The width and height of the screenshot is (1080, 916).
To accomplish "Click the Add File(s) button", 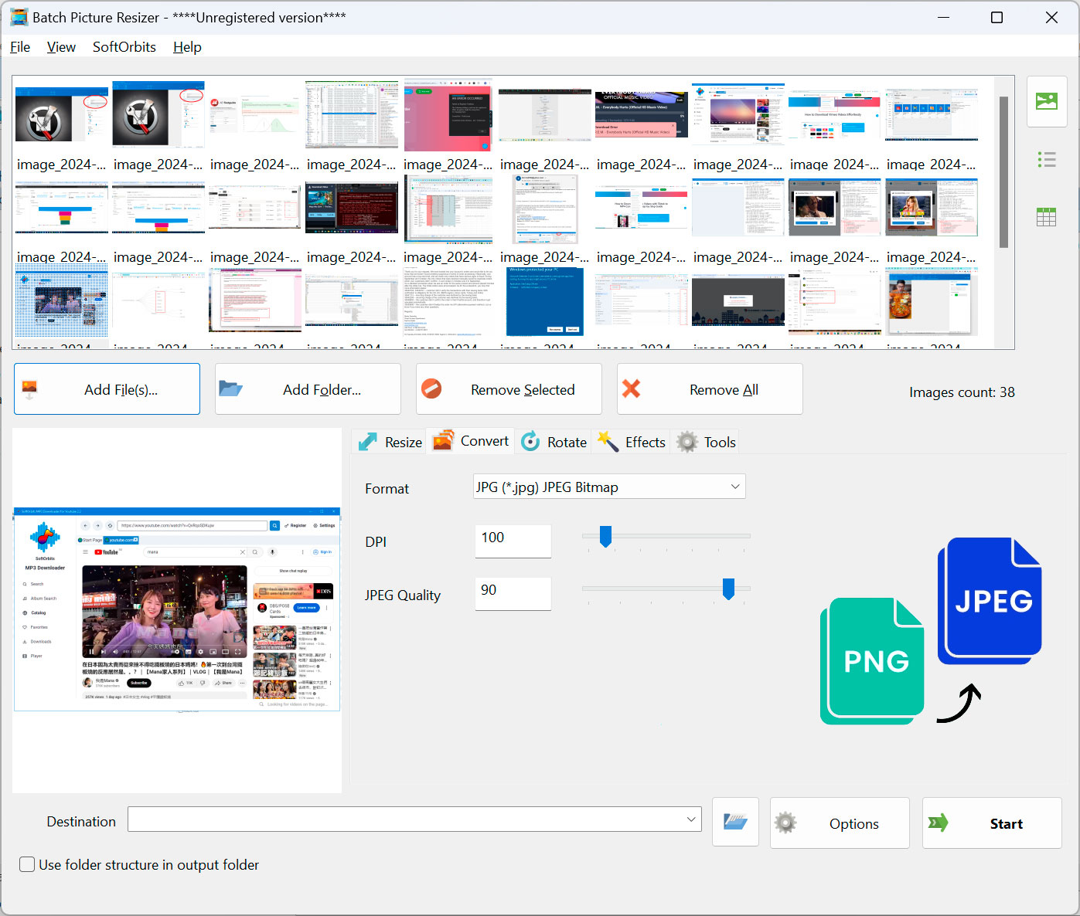I will 107,389.
